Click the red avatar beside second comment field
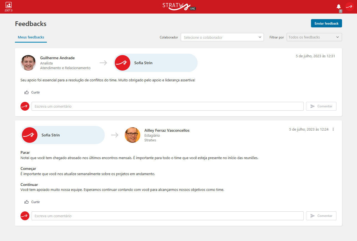Screen dimensions: 357x241 [x=25, y=216]
